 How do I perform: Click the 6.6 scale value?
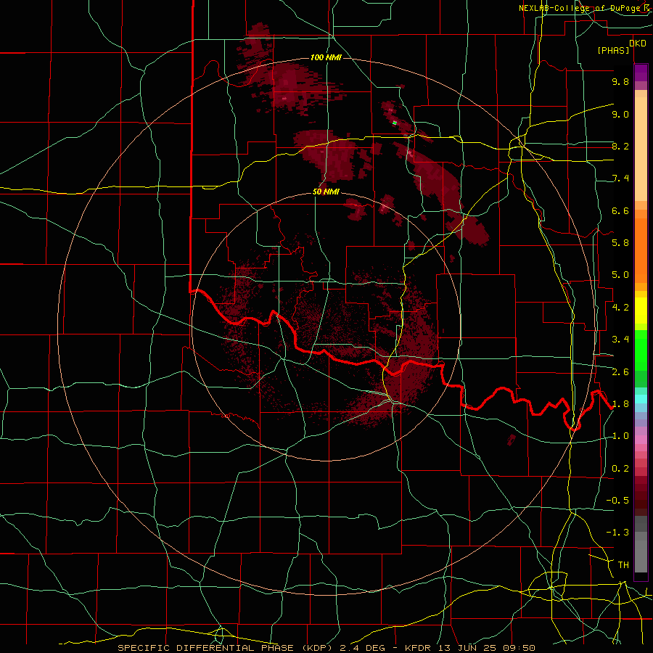pyautogui.click(x=620, y=210)
